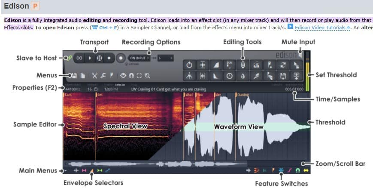Click the loop arrows tuning tool
Viewport: 373px width, 188px height.
coord(283,65)
